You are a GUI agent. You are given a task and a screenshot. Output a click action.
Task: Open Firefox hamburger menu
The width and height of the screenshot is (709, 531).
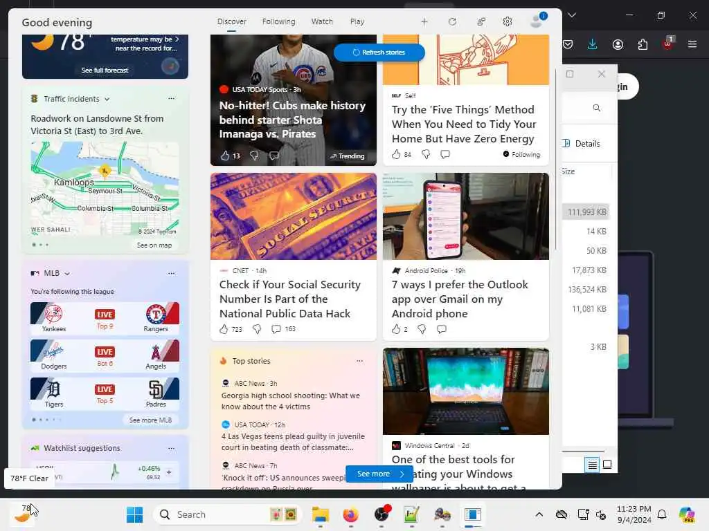coord(692,44)
